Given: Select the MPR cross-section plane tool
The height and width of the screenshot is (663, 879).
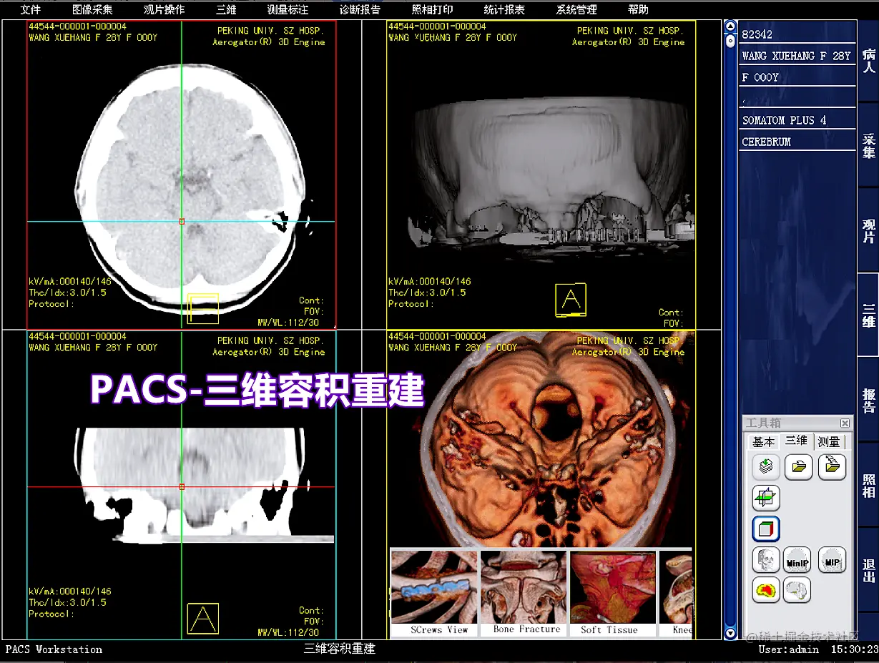Looking at the screenshot, I should point(765,498).
